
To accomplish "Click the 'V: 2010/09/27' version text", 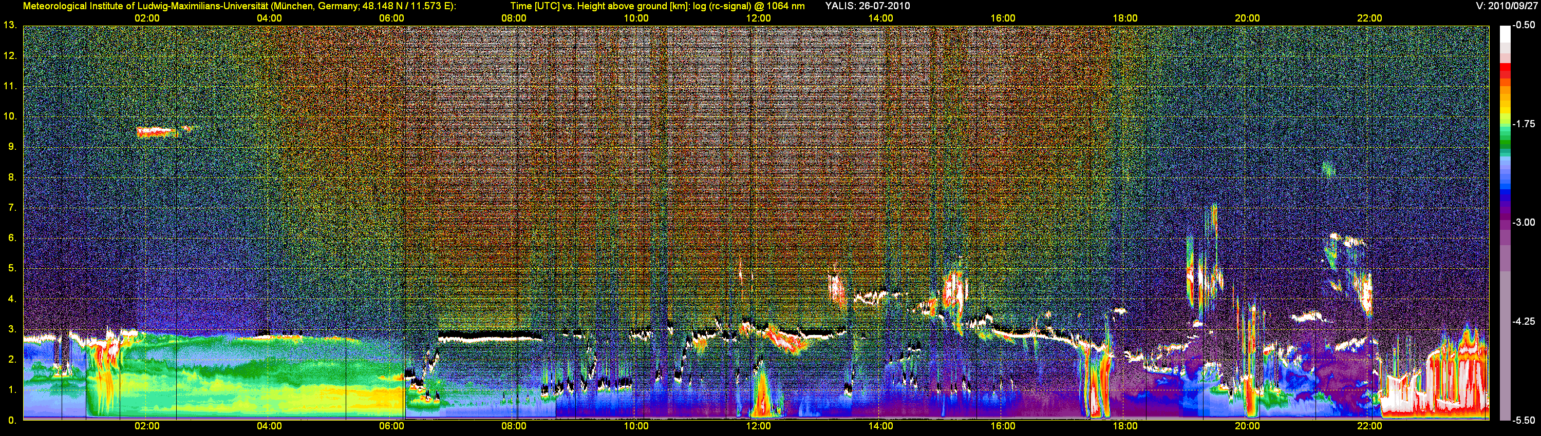I will pyautogui.click(x=1506, y=6).
